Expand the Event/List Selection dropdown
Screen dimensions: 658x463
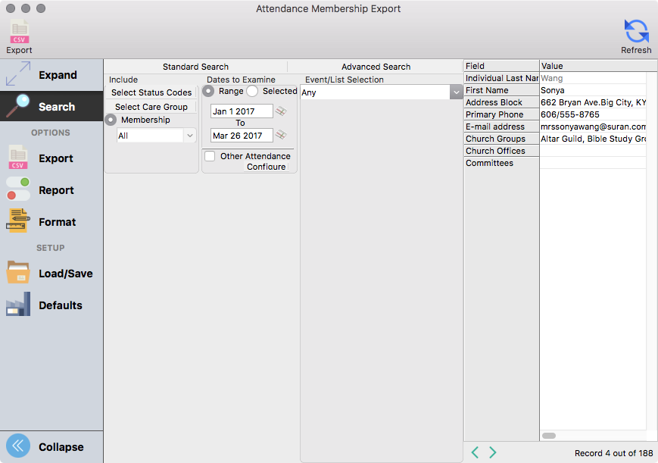click(456, 92)
